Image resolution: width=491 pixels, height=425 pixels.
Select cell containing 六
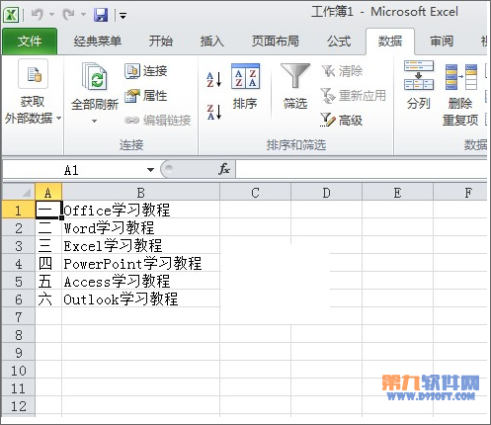click(48, 298)
